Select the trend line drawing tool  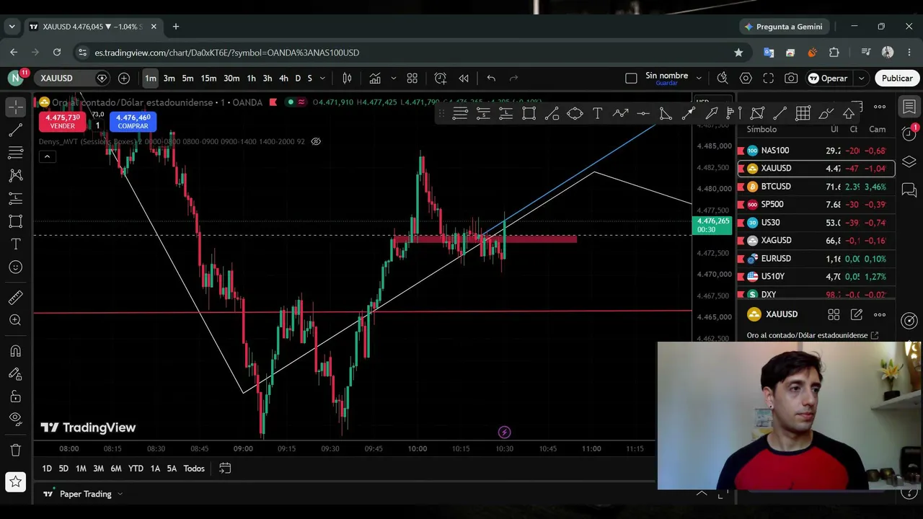point(16,130)
